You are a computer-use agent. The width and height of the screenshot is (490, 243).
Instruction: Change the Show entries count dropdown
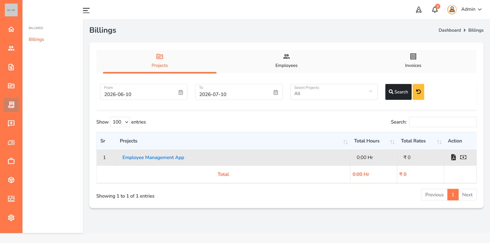coord(120,122)
